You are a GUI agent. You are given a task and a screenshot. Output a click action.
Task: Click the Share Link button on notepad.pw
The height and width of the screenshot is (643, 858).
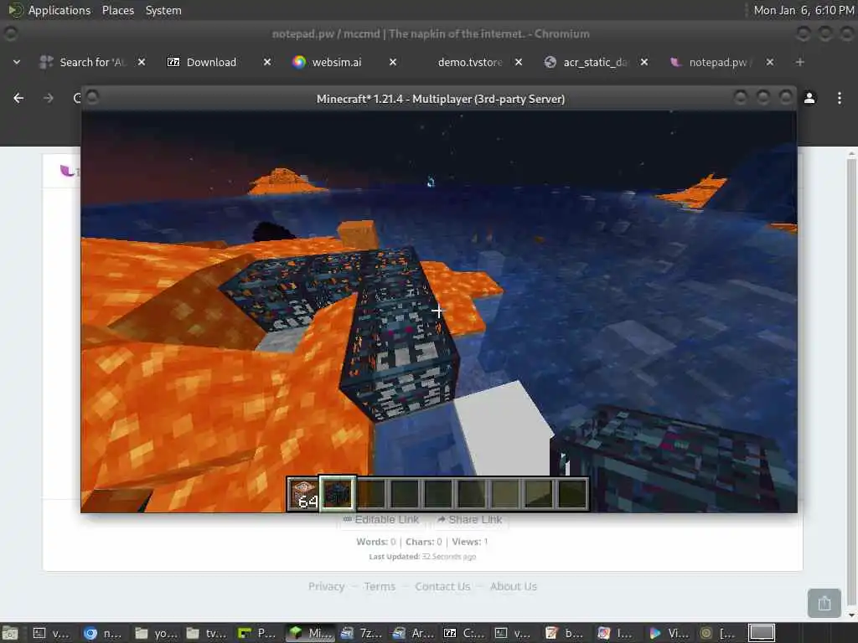click(x=469, y=519)
